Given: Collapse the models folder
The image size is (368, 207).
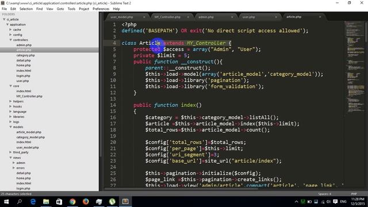Looking at the screenshot, I should tap(10, 126).
